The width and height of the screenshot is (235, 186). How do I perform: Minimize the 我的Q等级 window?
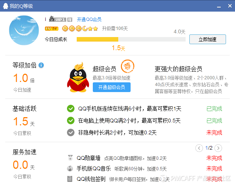[x=219, y=6]
